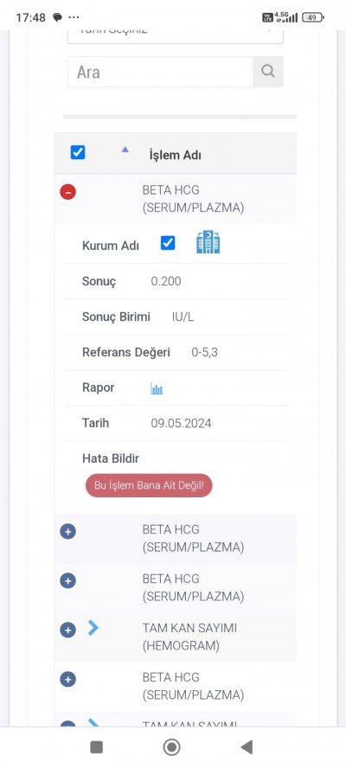Select the TAM KAN SAYIMI (HEMOGRAM) row text
This screenshot has height=768, width=346.
(189, 637)
